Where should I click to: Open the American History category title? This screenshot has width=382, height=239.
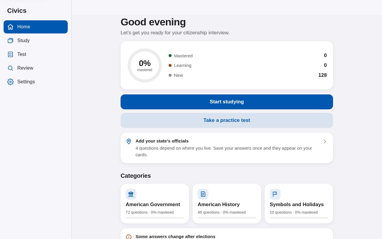click(x=218, y=205)
